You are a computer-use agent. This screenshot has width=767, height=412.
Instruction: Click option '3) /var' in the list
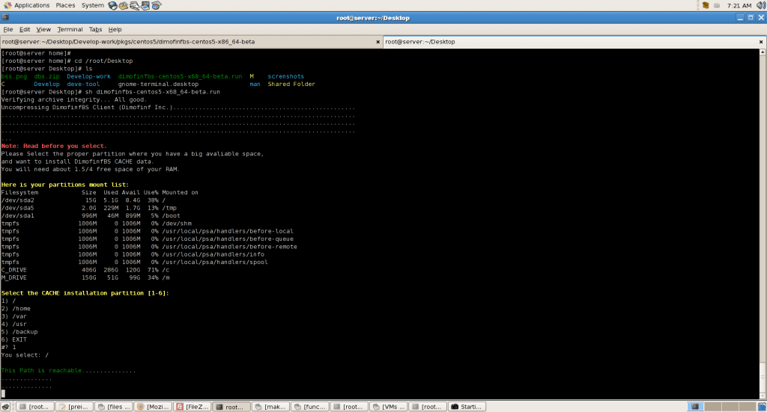pyautogui.click(x=13, y=316)
